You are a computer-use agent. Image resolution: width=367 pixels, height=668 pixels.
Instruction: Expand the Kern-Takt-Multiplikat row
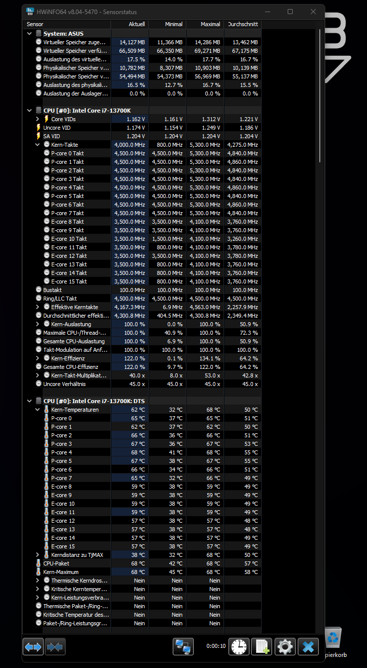coord(38,375)
